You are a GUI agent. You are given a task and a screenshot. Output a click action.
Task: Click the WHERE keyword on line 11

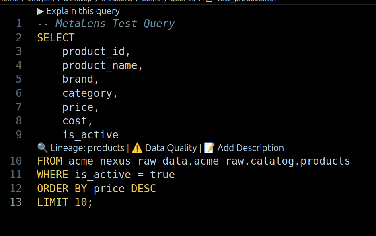tap(53, 175)
